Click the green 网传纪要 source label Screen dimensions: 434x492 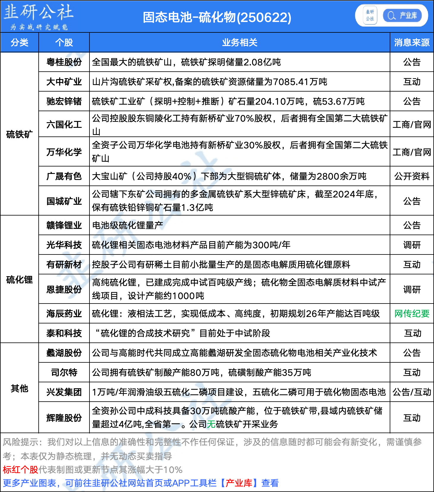[412, 314]
